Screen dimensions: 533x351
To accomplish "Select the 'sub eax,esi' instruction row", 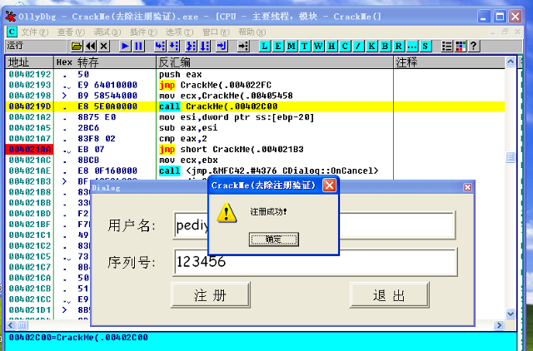I will point(256,128).
